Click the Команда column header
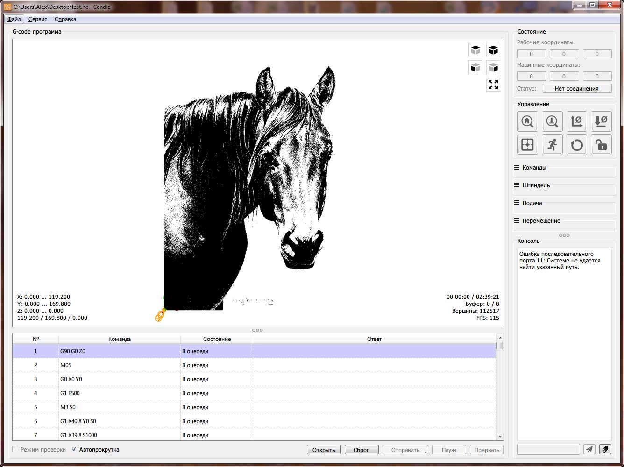 [x=120, y=339]
